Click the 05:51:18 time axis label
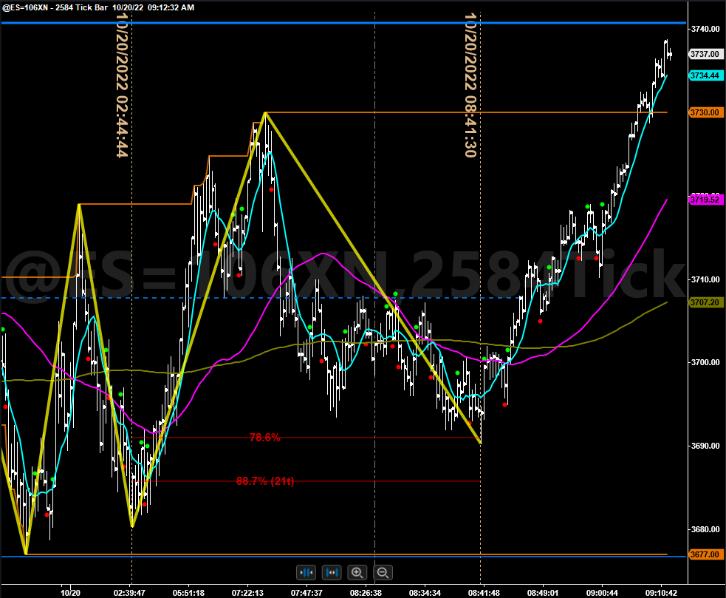 (188, 593)
